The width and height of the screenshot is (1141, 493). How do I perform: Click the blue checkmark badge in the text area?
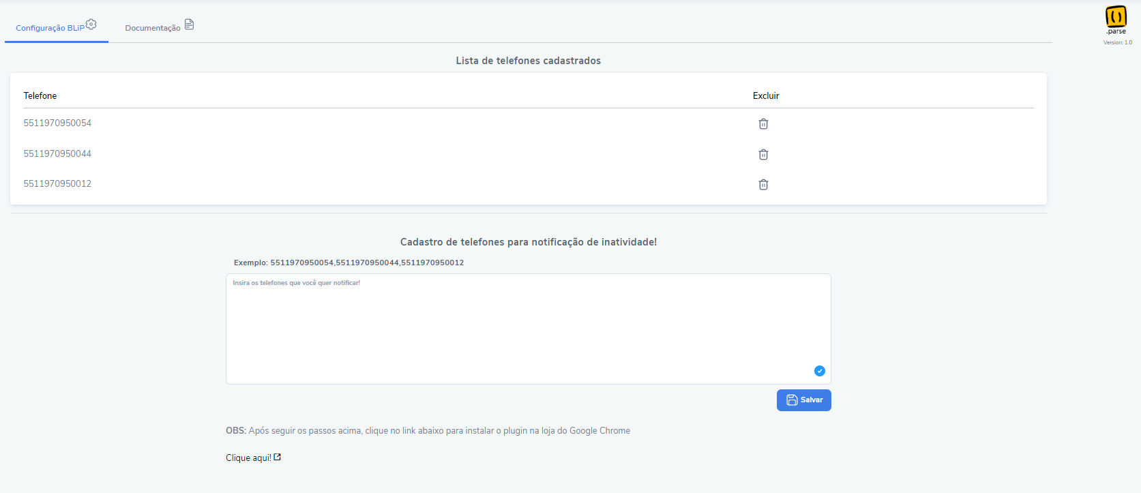click(x=820, y=371)
